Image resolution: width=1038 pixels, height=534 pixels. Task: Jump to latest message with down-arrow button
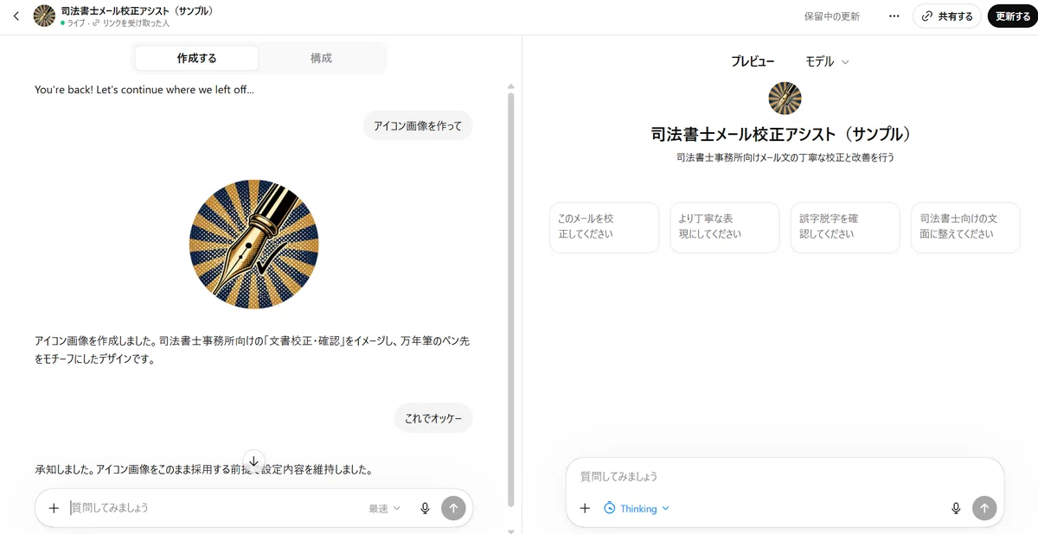[253, 462]
